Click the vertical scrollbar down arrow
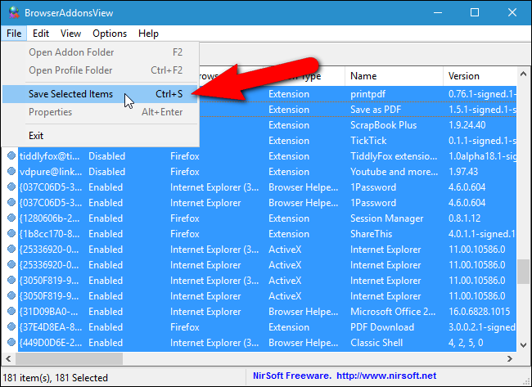This screenshot has height=387, width=532. tap(523, 345)
